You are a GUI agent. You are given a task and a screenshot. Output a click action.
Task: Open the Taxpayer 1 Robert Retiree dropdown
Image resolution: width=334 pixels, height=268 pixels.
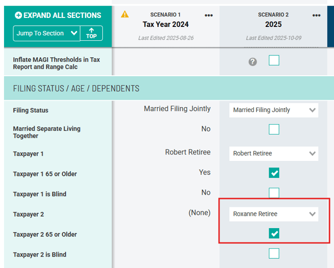coord(274,153)
